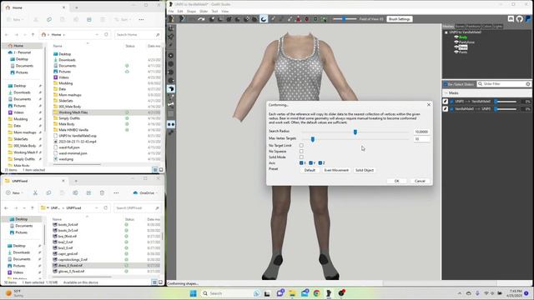
Task: Open Outfit Studio icon on the taskbar
Action: click(x=329, y=293)
